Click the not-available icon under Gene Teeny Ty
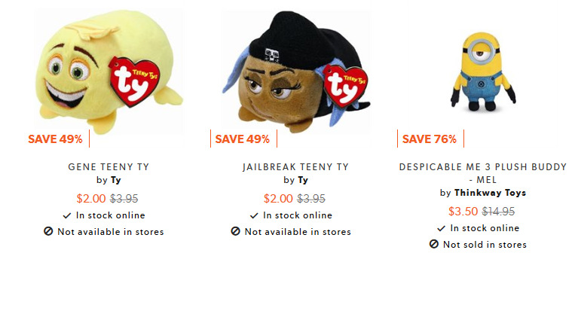Image resolution: width=575 pixels, height=314 pixels. pyautogui.click(x=48, y=231)
